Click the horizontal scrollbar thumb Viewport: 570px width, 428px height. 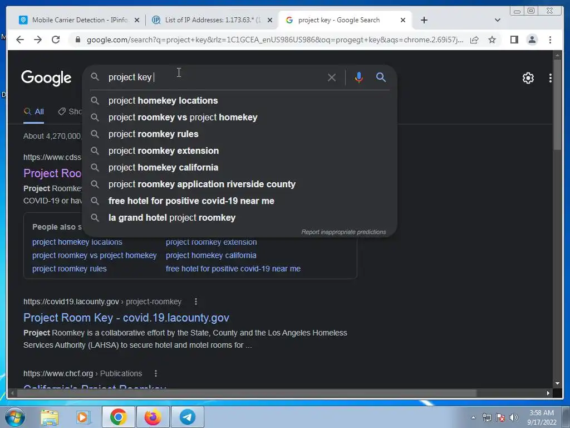point(247,393)
